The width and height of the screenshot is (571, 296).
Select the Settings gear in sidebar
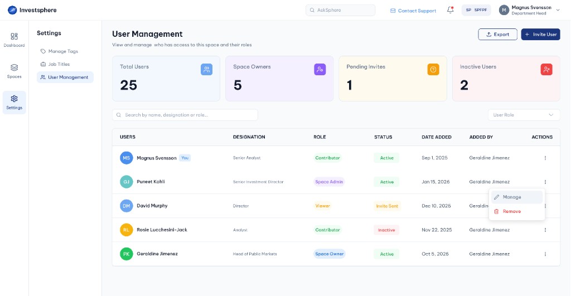[14, 99]
